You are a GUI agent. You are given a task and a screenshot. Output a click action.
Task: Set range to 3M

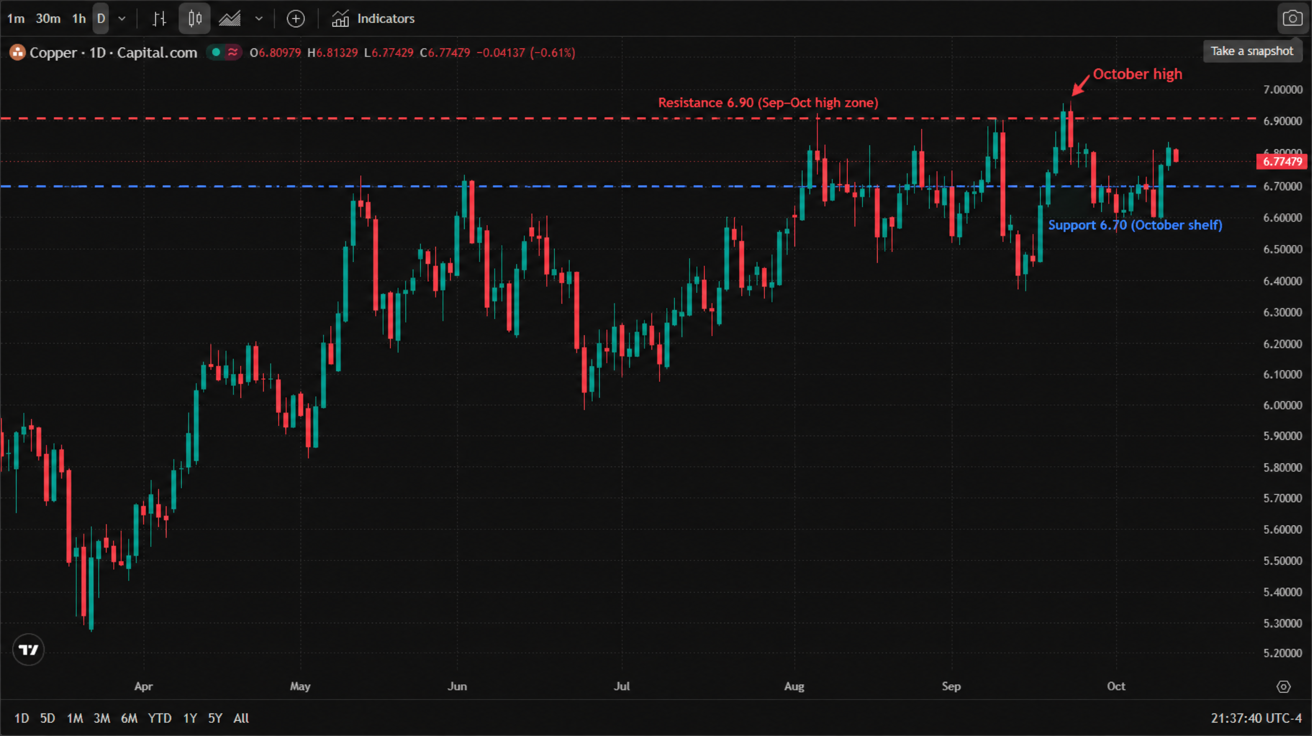click(x=102, y=718)
